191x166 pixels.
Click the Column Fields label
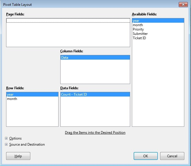tap(72, 51)
